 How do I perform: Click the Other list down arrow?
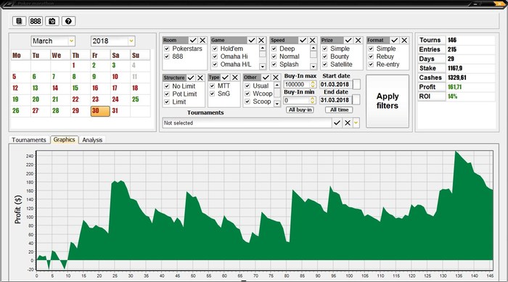277,104
